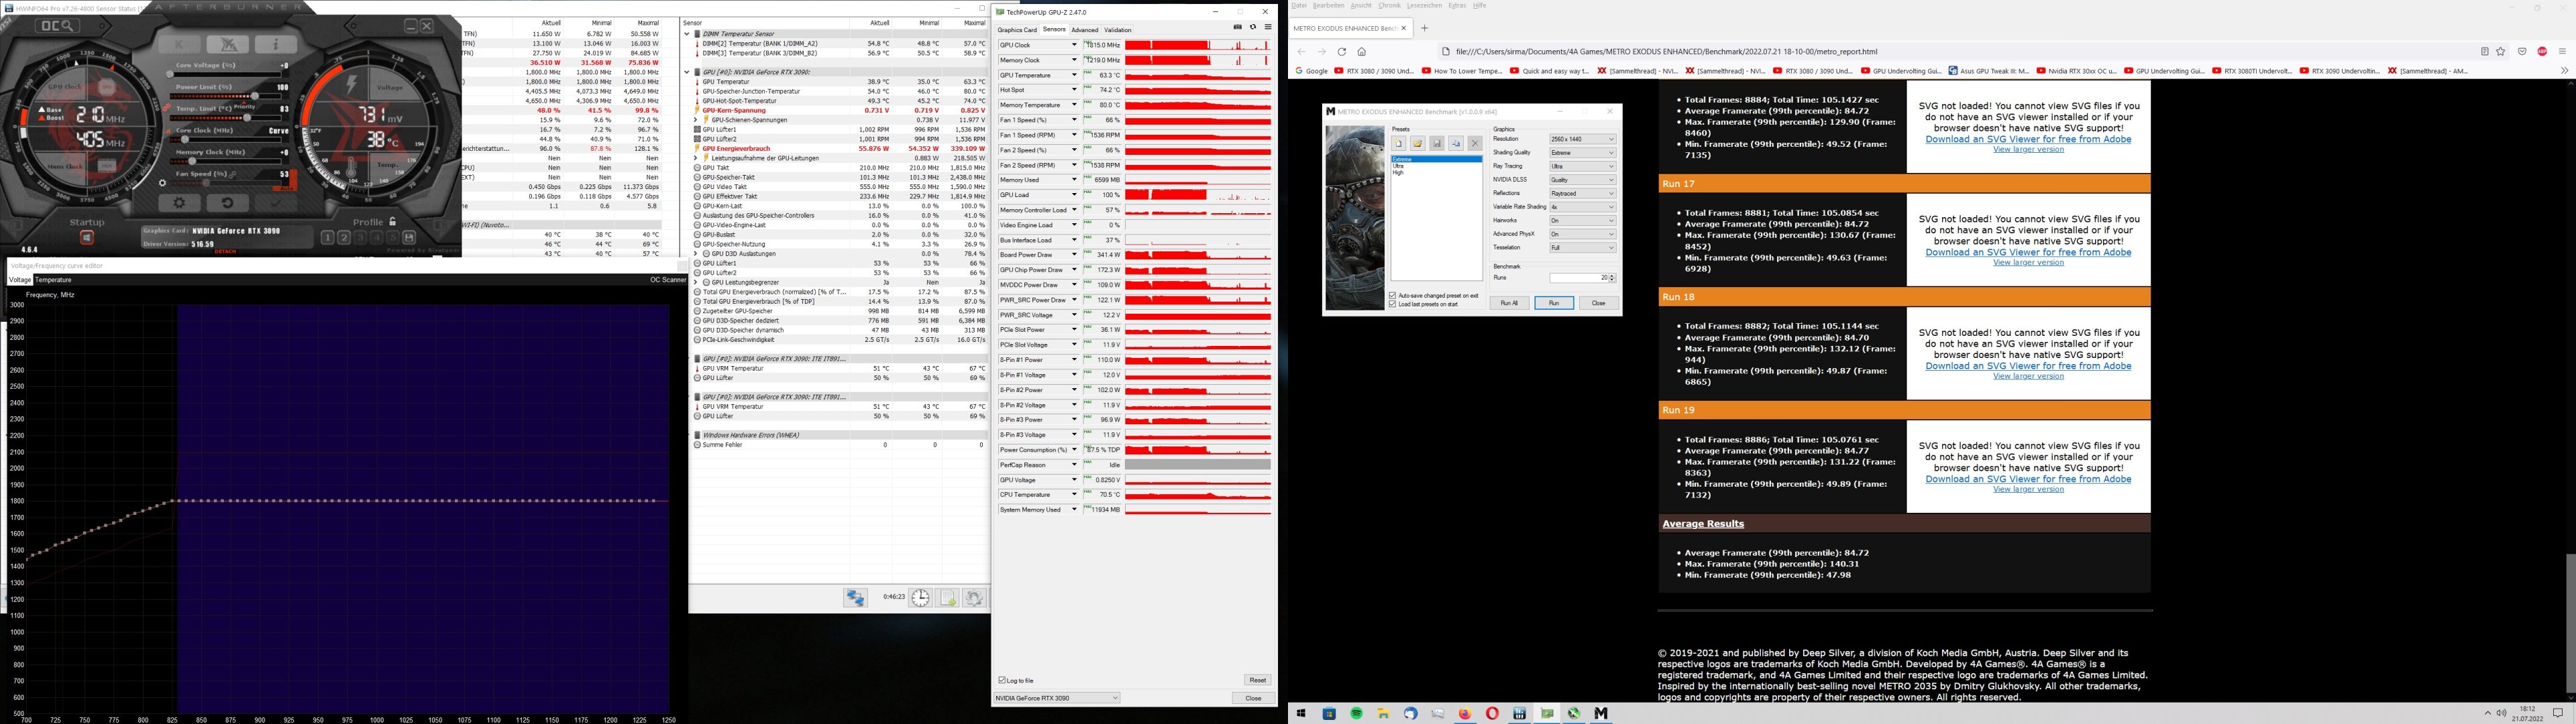Click the Run All button

1509,303
